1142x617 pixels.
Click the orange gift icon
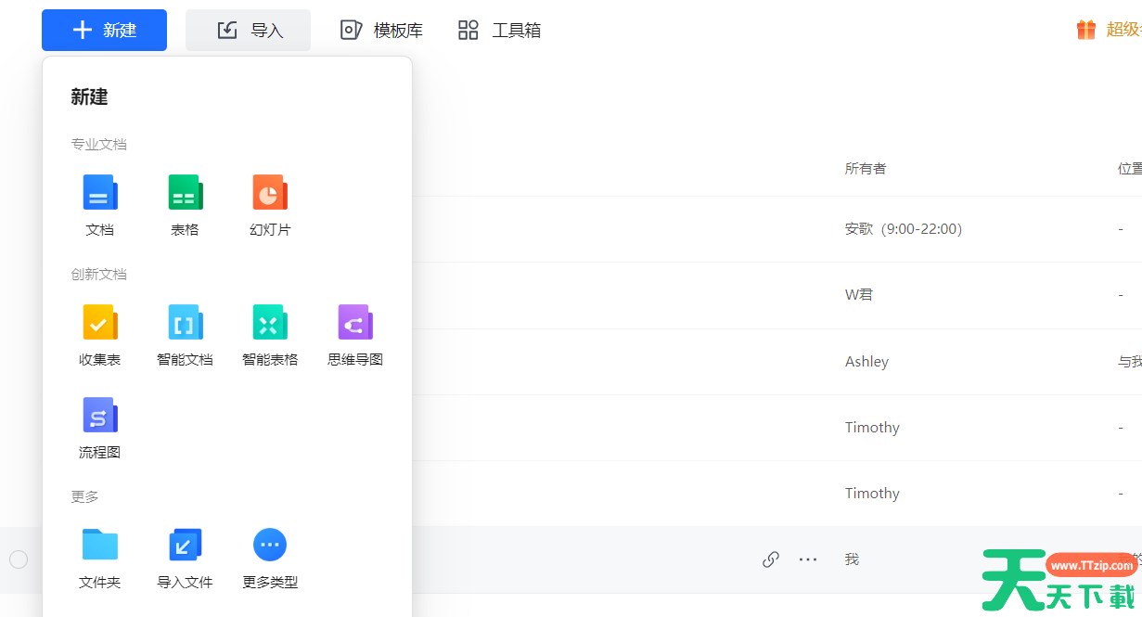(x=1085, y=30)
